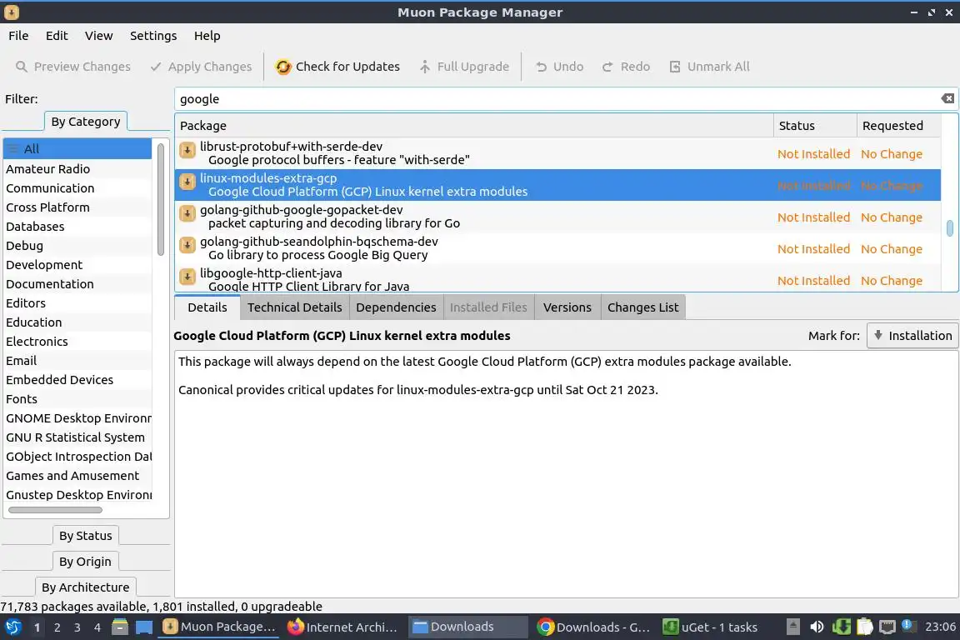960x640 pixels.
Task: Switch to the Dependencies tab
Action: [396, 307]
